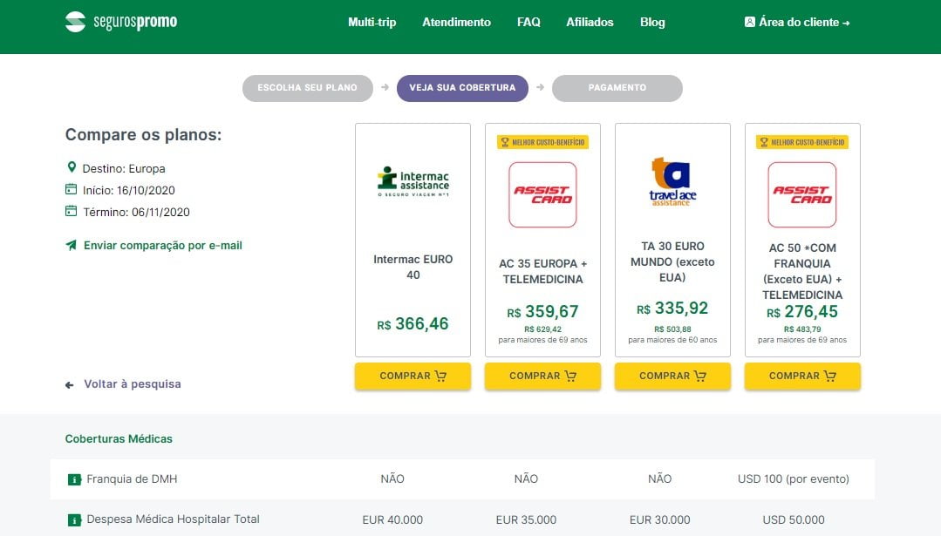
Task: Click the Travel Ace Assistance logo
Action: coord(672,182)
